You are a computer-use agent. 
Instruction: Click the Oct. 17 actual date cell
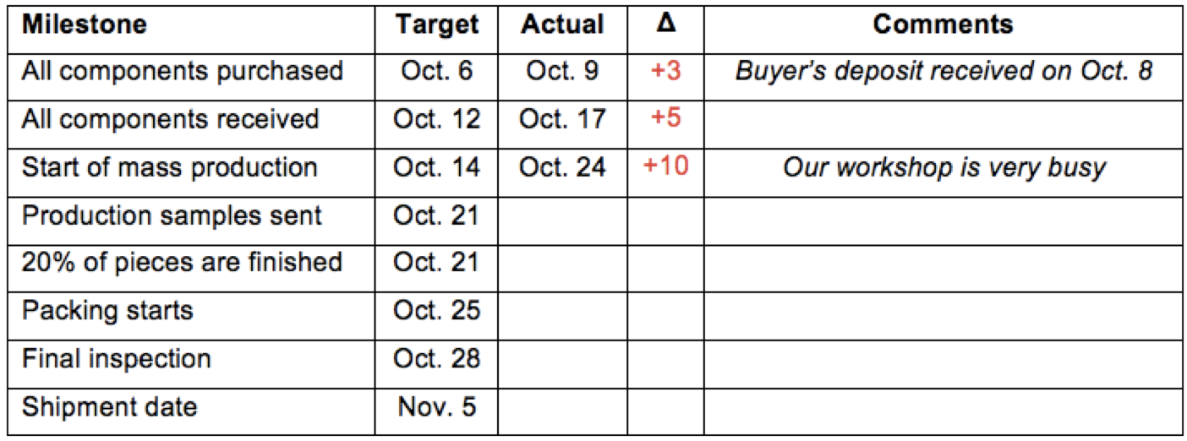(562, 119)
